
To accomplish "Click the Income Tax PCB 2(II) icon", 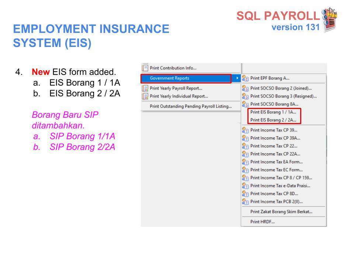I will pos(246,202).
